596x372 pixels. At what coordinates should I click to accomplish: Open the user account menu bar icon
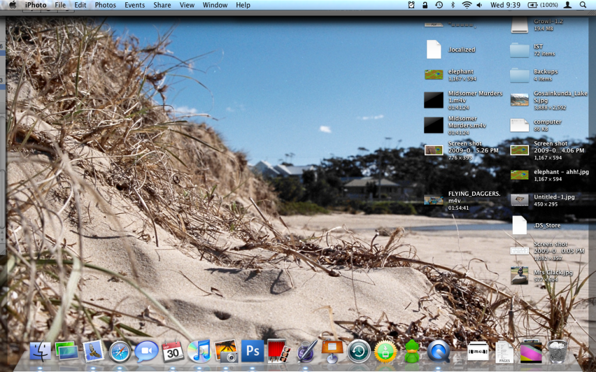(x=567, y=5)
